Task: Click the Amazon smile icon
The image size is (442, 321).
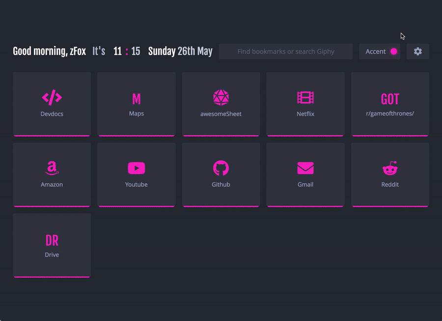Action: tap(52, 168)
